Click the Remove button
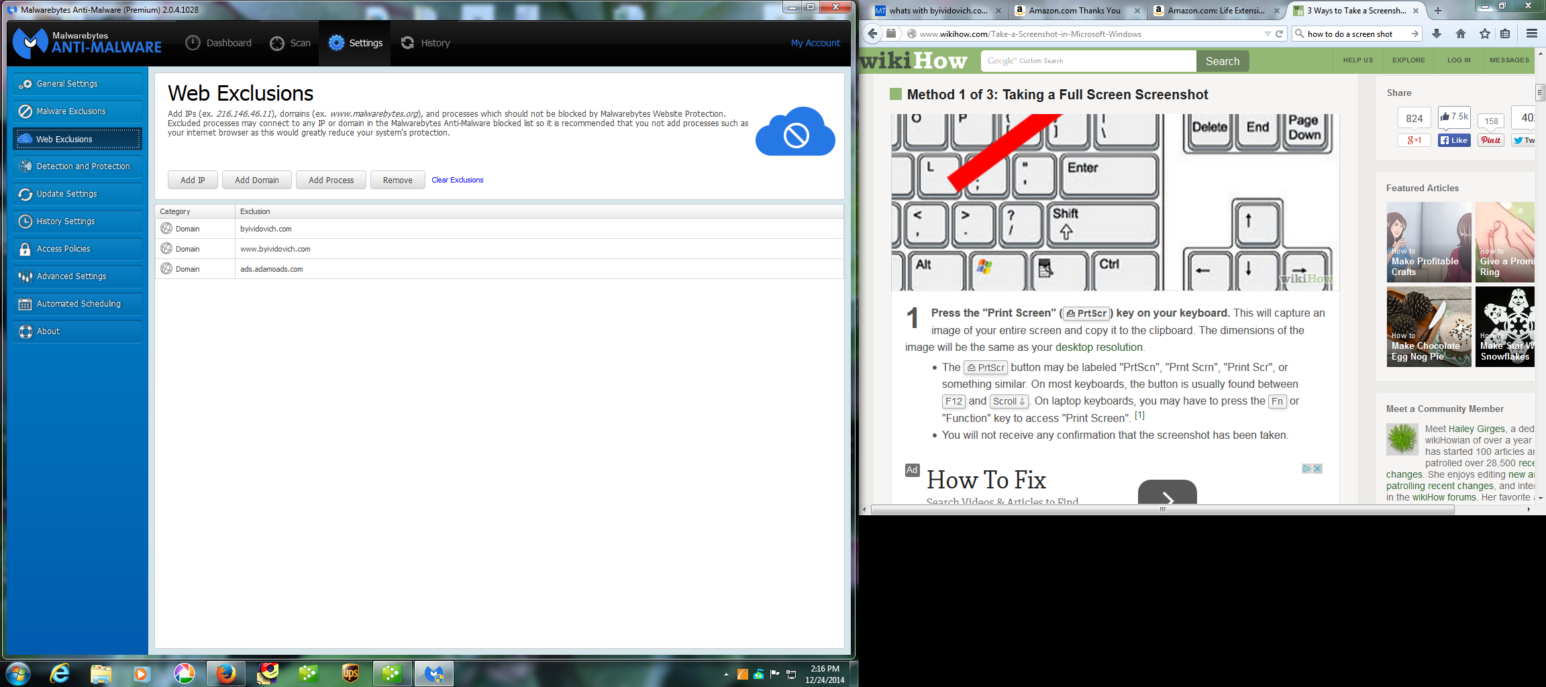This screenshot has width=1546, height=687. (397, 180)
